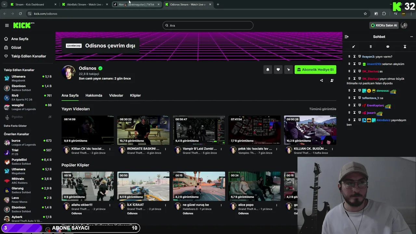
Task: Open options for pıttık !dc video
Action: pyautogui.click(x=277, y=149)
